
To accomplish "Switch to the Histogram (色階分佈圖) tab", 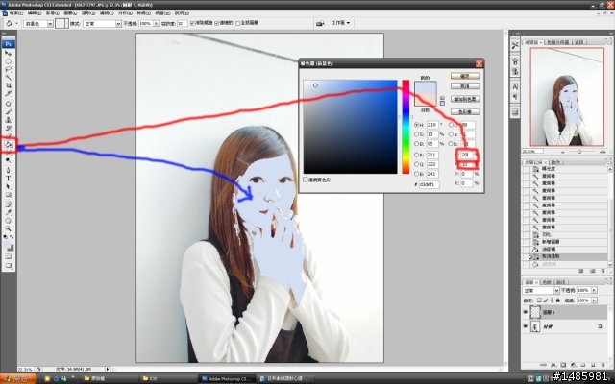I will click(557, 42).
